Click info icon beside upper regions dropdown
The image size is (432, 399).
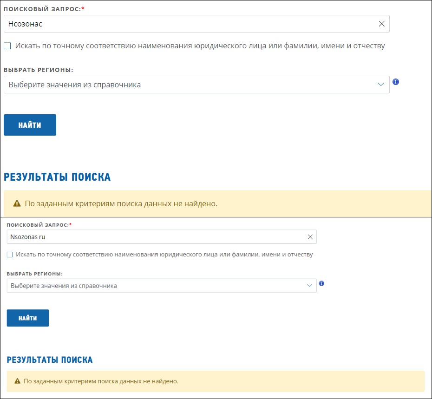396,82
